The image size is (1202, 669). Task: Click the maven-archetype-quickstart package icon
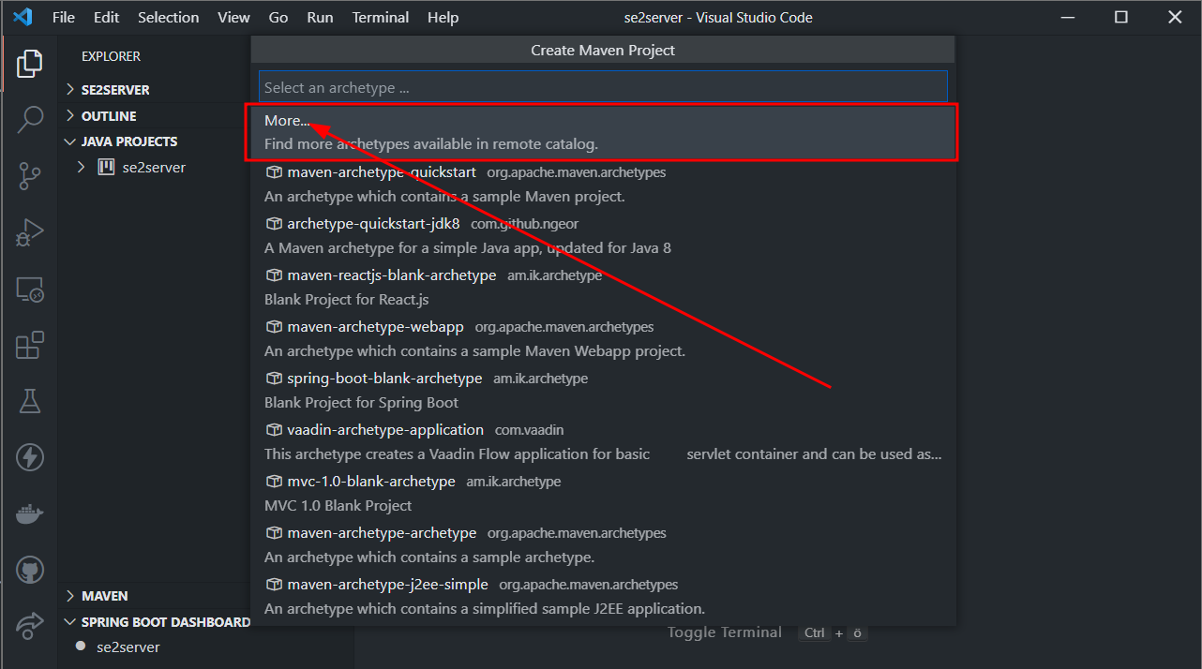(x=274, y=172)
